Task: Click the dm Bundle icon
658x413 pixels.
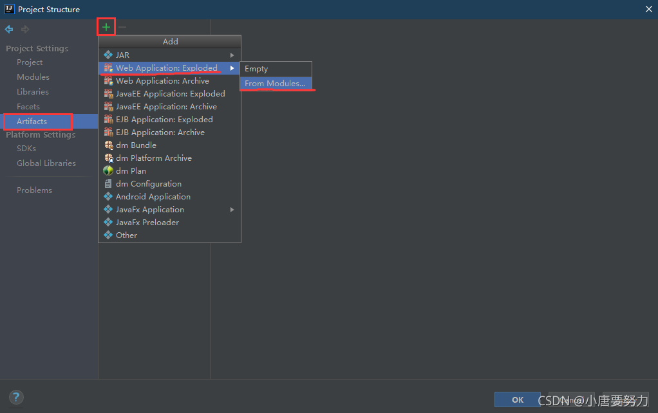Action: [108, 145]
